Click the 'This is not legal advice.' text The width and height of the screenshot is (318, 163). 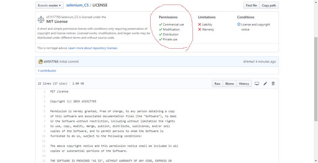point(52,48)
